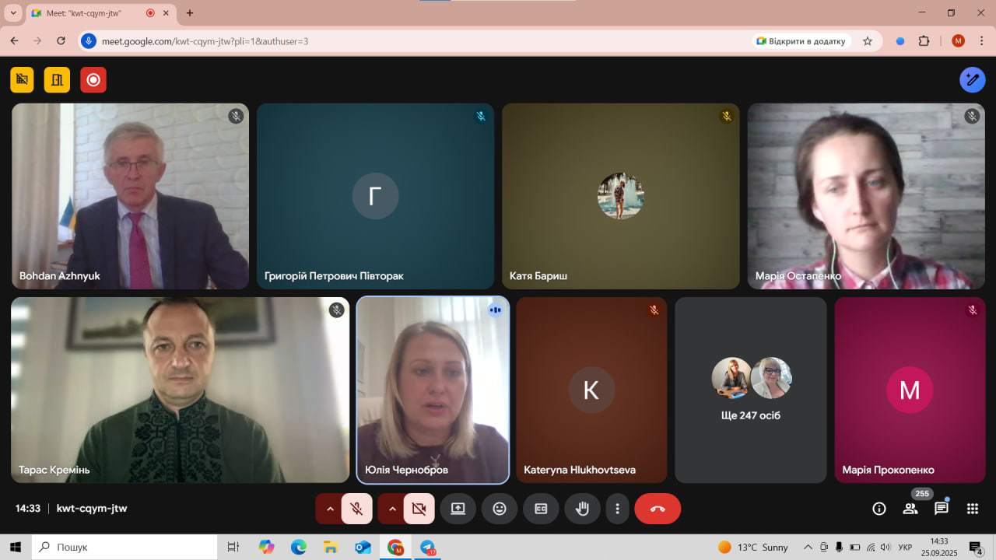Viewport: 996px width, 560px height.
Task: Toggle closed captions
Action: click(x=541, y=509)
